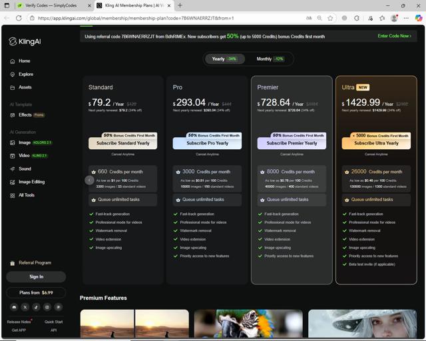426x341 pixels.
Task: Open the YouTube social icon
Action: coord(58,307)
